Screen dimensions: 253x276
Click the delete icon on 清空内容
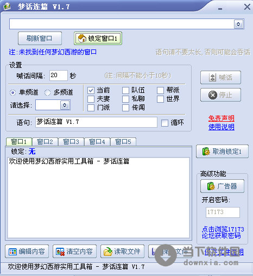(60, 252)
